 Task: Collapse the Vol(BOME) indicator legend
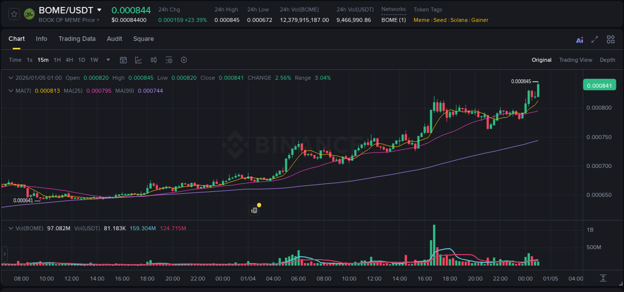click(x=11, y=228)
